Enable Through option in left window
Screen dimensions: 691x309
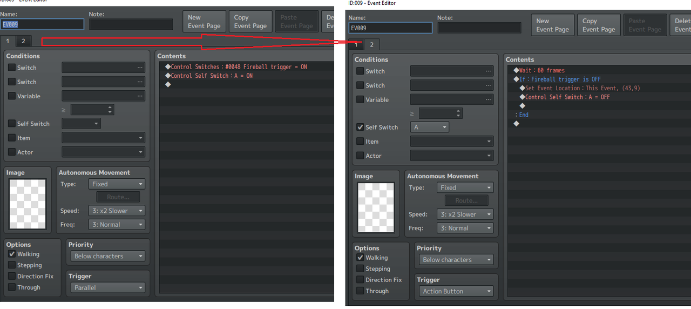click(12, 287)
